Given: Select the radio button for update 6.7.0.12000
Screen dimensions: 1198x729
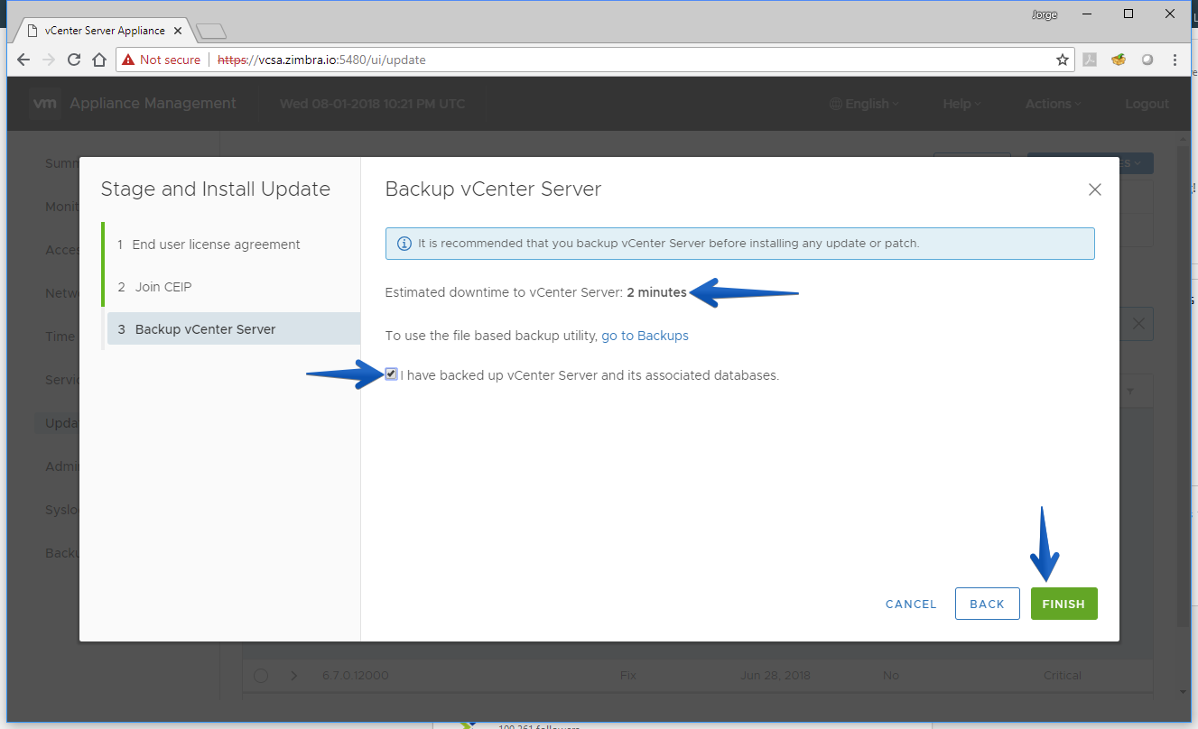Looking at the screenshot, I should coord(261,676).
